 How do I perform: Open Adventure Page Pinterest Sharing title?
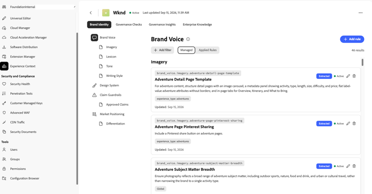(x=185, y=127)
